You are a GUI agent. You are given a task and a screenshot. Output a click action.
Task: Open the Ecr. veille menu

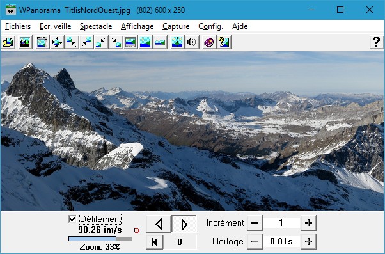[55, 26]
